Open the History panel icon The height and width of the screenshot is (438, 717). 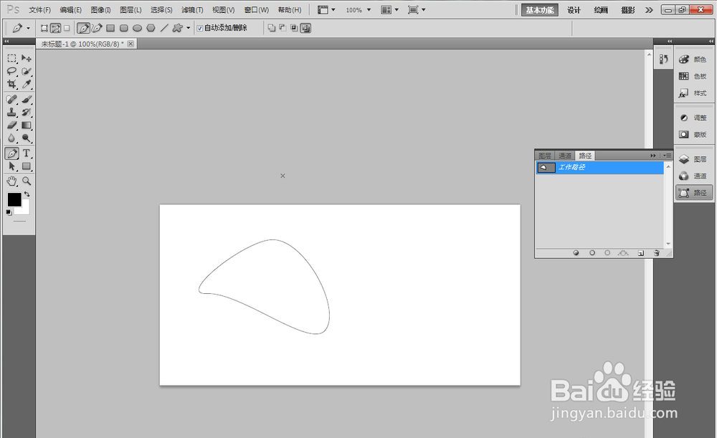pyautogui.click(x=663, y=59)
